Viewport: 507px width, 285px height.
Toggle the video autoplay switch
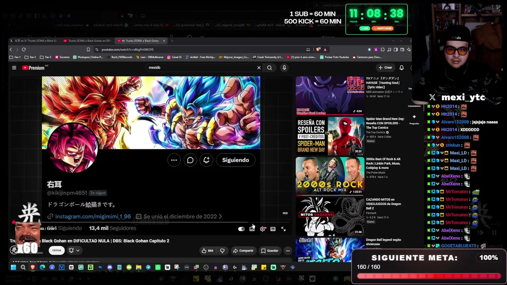point(241,229)
